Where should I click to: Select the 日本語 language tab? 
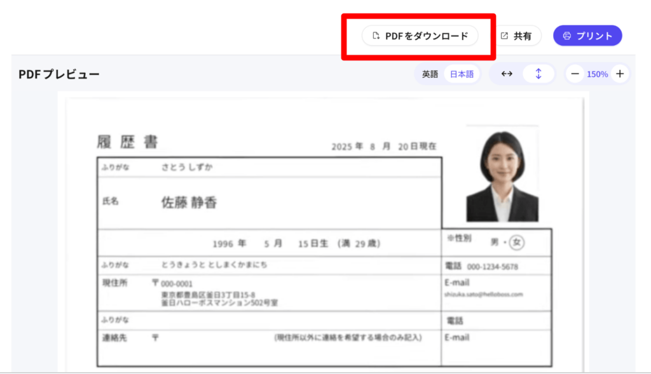point(462,74)
